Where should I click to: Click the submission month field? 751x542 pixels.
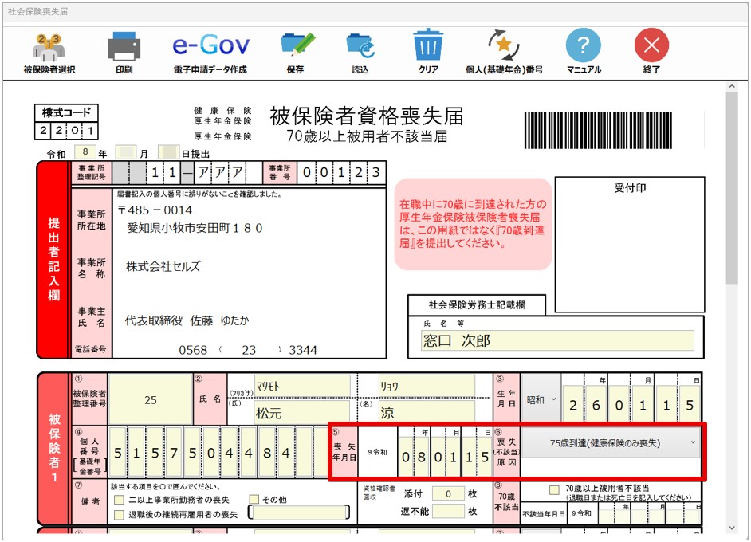click(x=125, y=152)
